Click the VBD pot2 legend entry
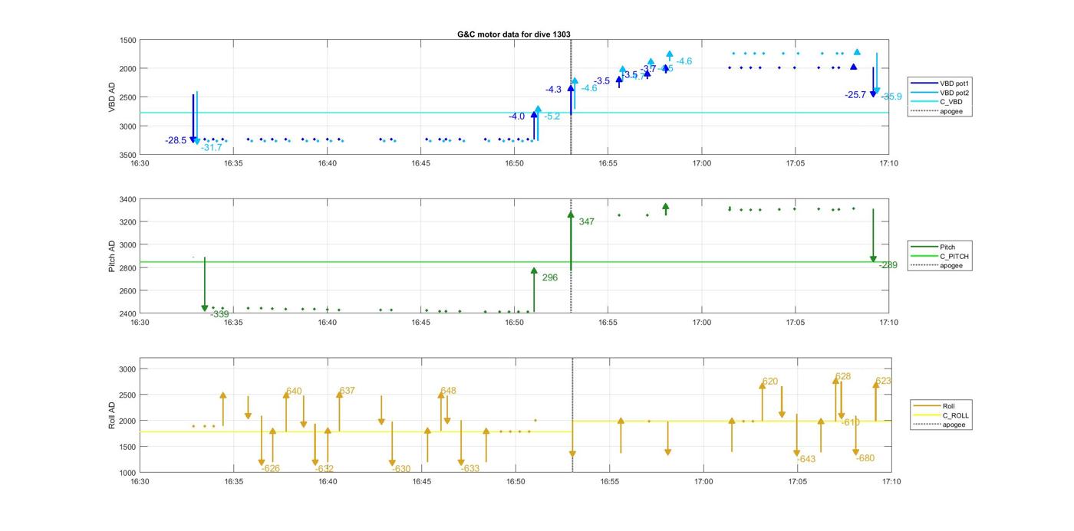The height and width of the screenshot is (531, 1074). tap(954, 93)
